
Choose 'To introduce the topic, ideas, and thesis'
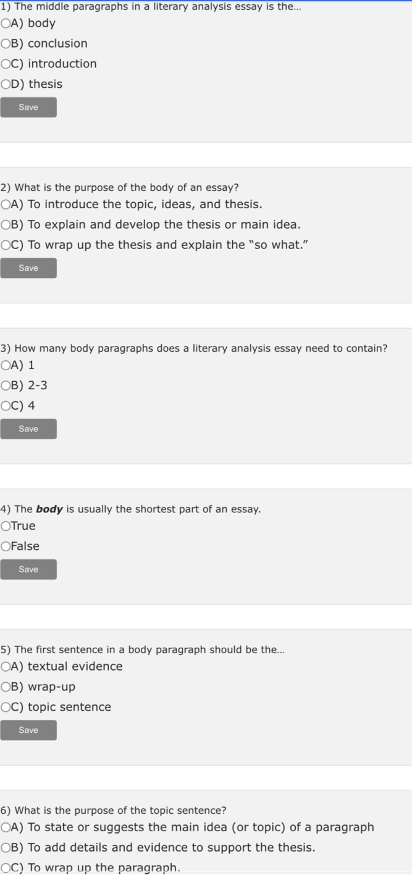tap(6, 205)
